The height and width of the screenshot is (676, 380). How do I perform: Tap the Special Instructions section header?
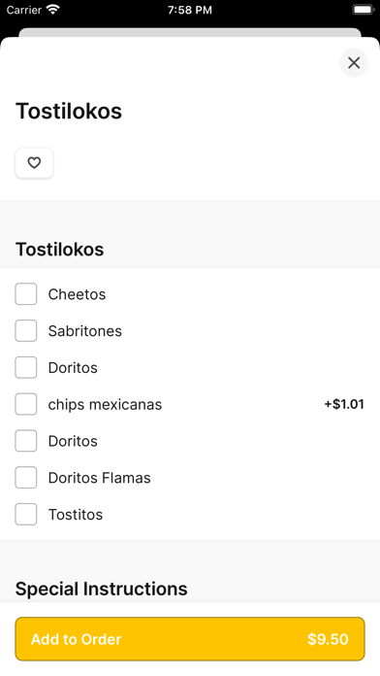[x=102, y=589]
